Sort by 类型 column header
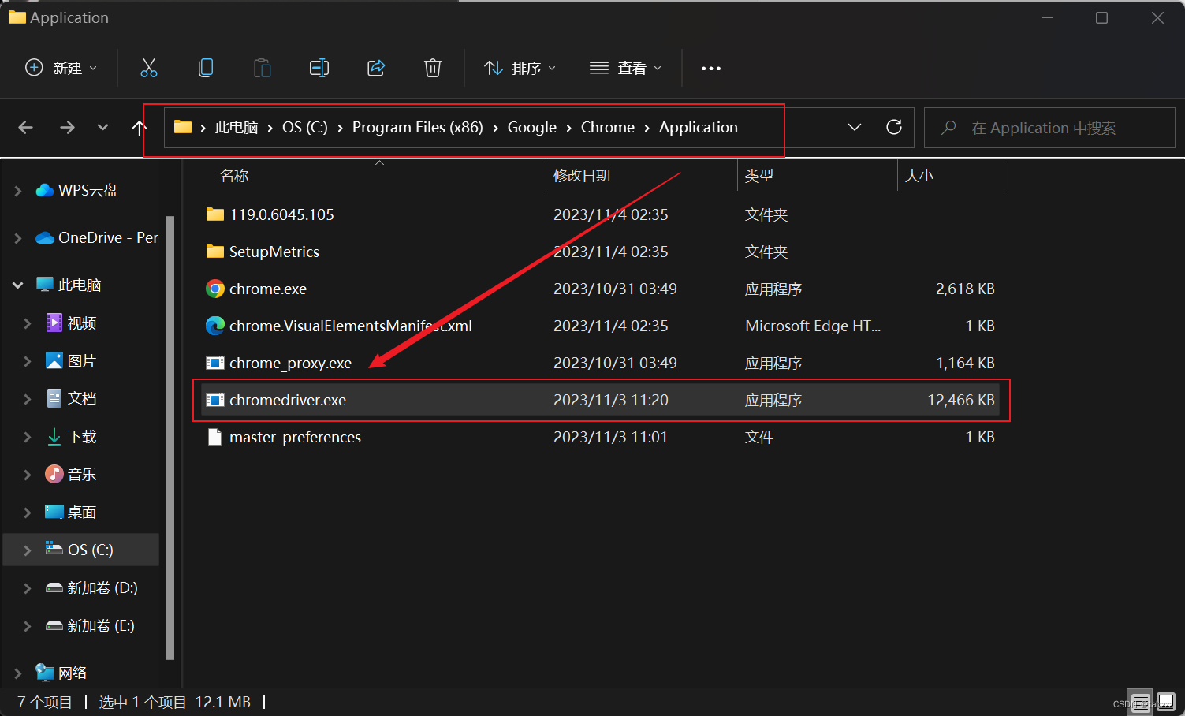Screen dimensions: 1185x716 (x=759, y=176)
